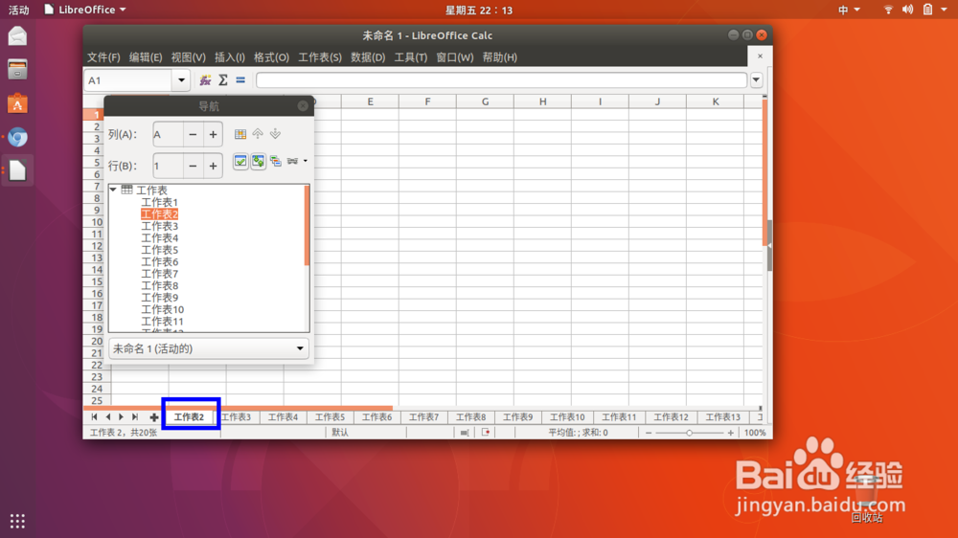Click the Formula equals icon
This screenshot has height=538, width=958.
240,80
